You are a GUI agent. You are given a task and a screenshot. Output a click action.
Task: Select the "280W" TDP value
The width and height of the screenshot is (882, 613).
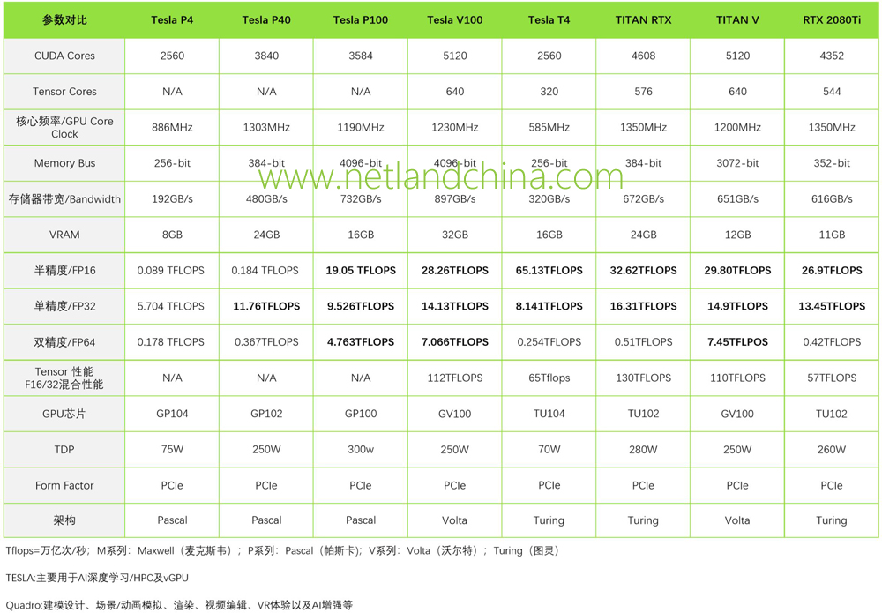pos(644,450)
